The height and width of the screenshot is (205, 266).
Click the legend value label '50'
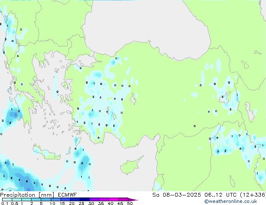(130, 203)
